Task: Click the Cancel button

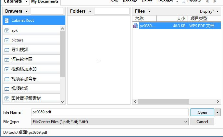Action: (x=202, y=122)
